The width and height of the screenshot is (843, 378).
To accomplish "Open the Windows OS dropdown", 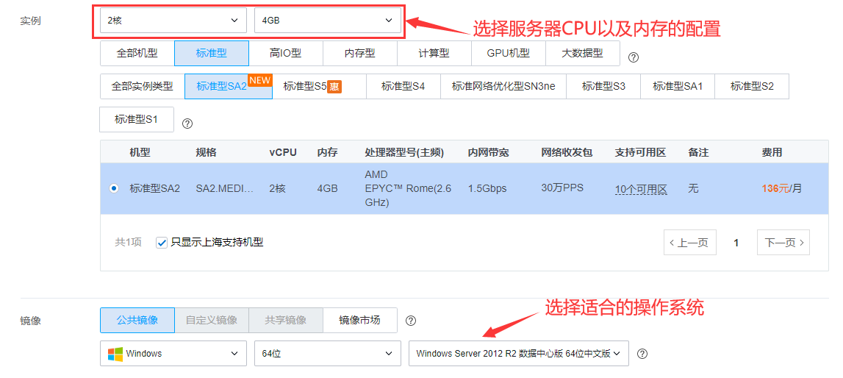I will [173, 353].
